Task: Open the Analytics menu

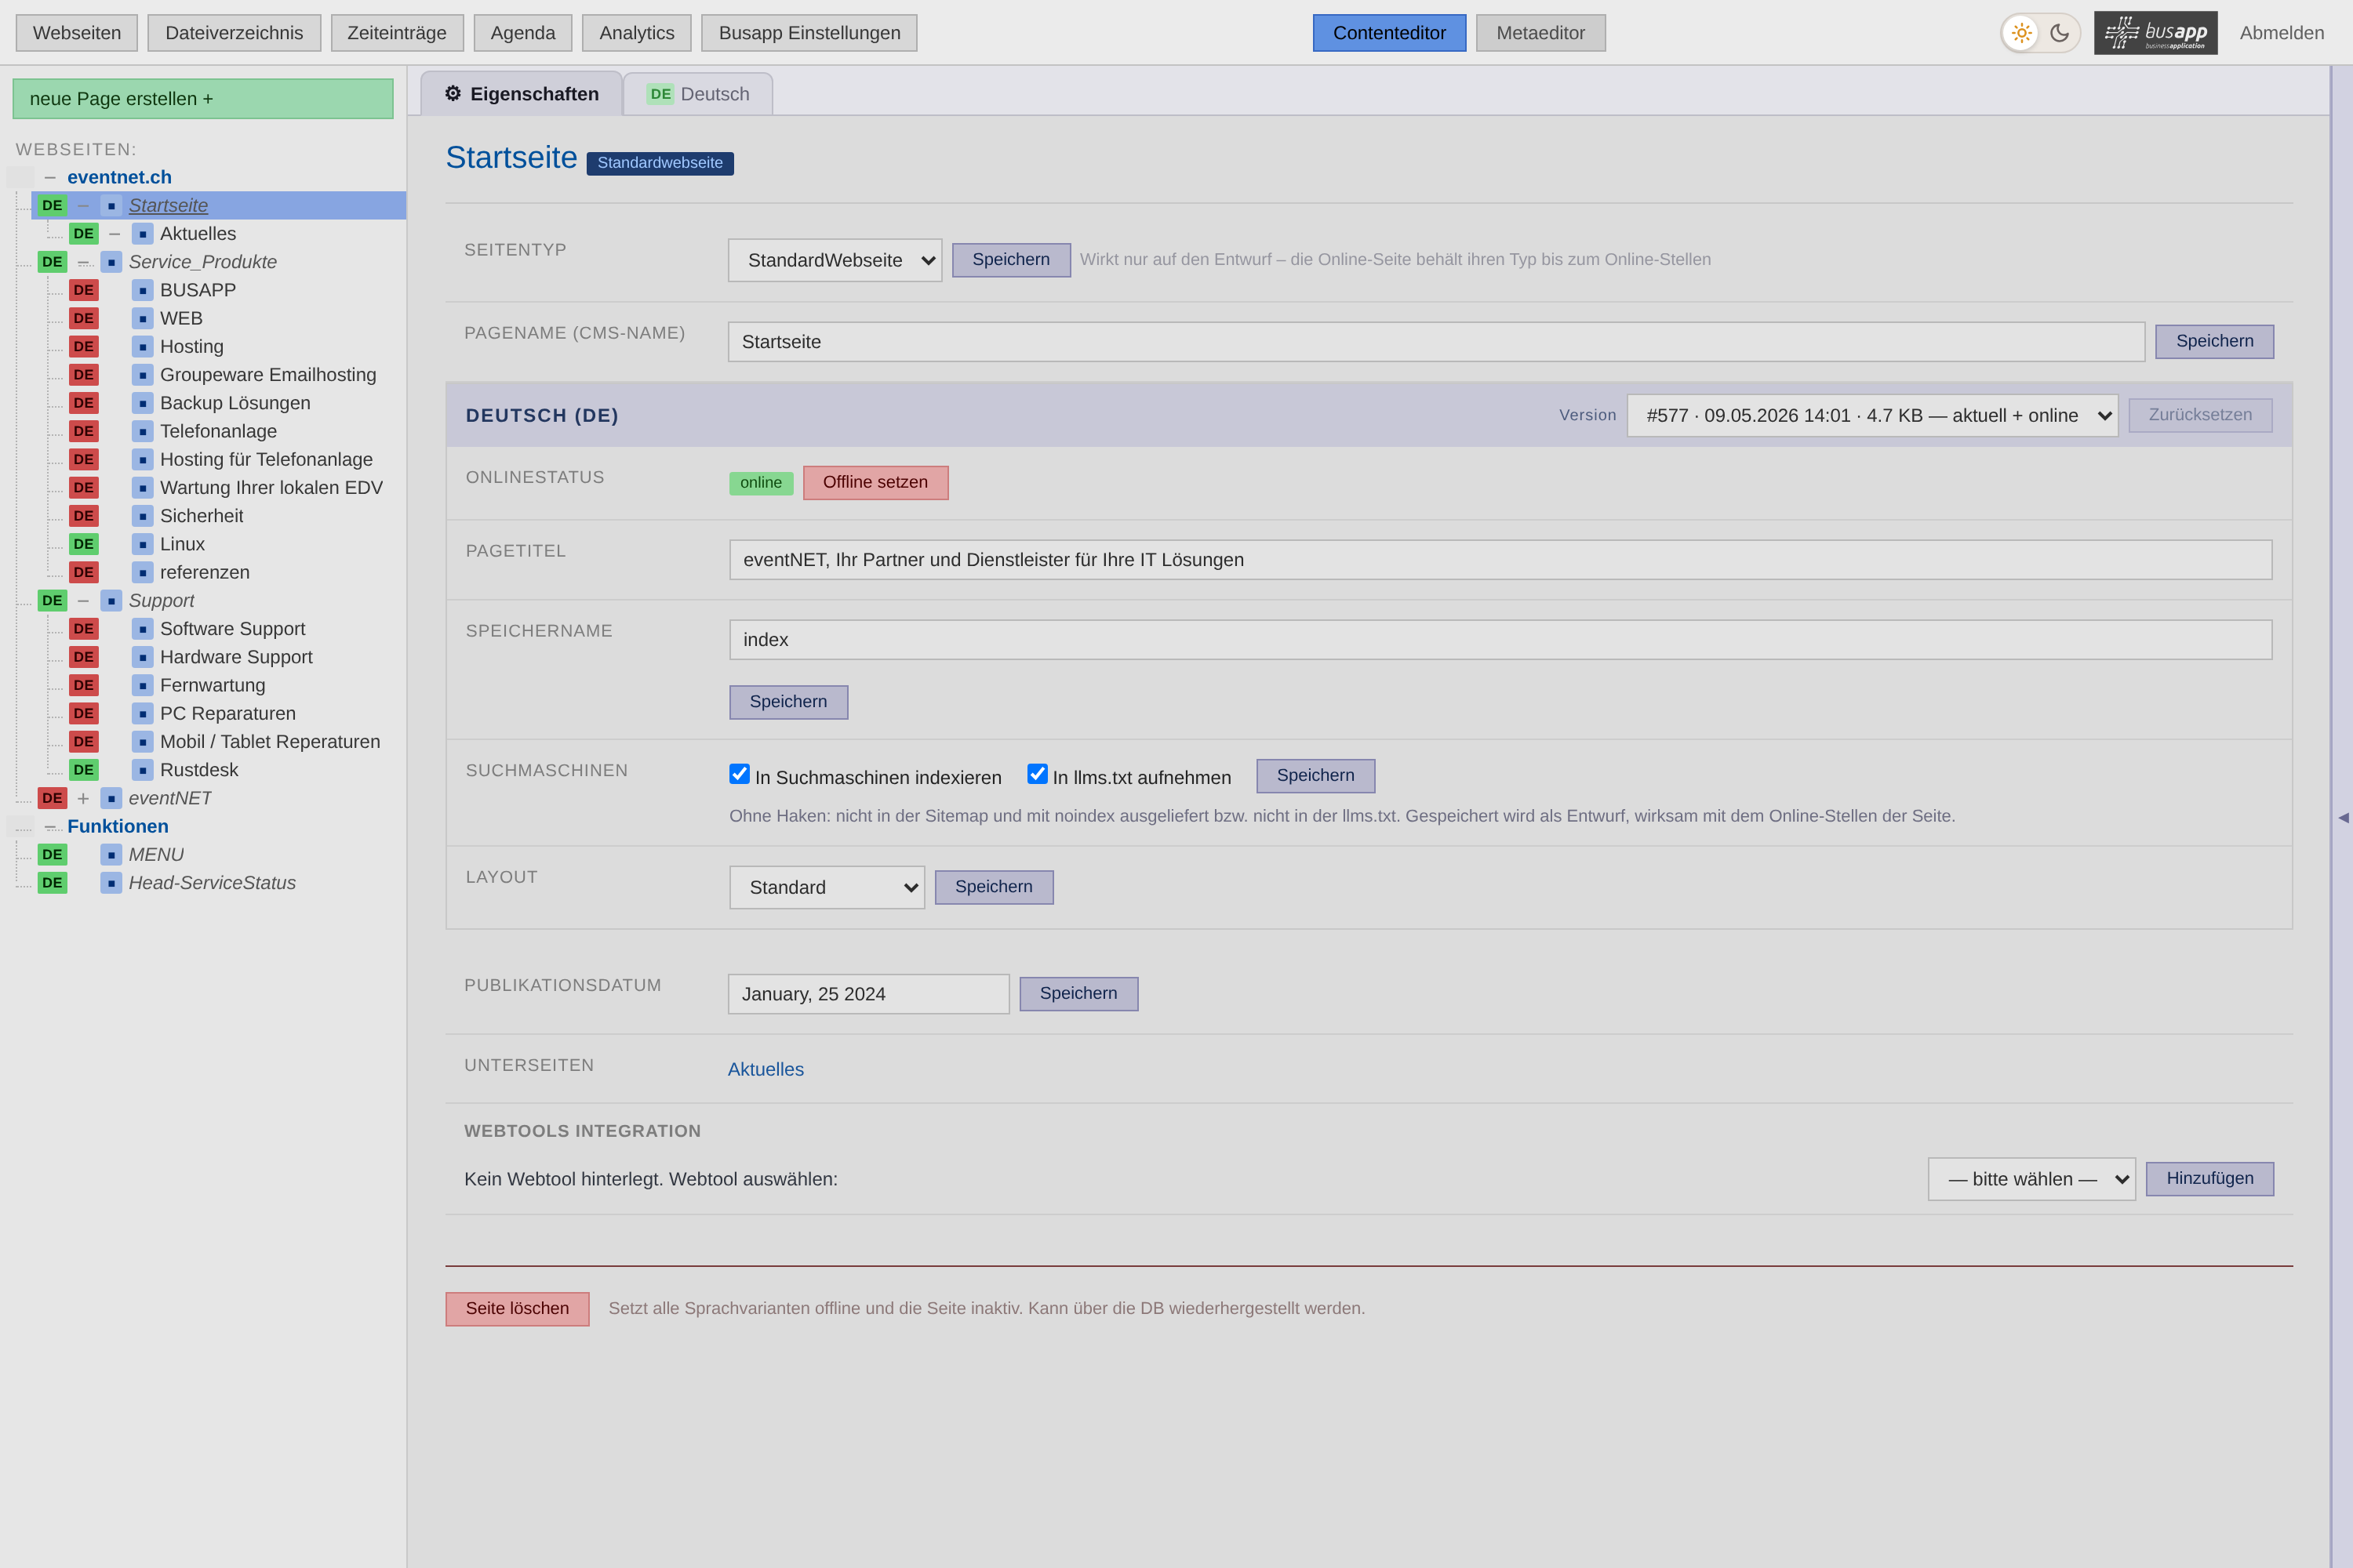Action: [x=636, y=33]
